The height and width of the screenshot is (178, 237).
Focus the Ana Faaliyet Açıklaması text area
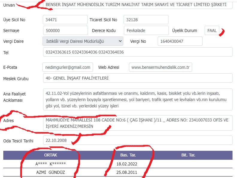(138, 100)
